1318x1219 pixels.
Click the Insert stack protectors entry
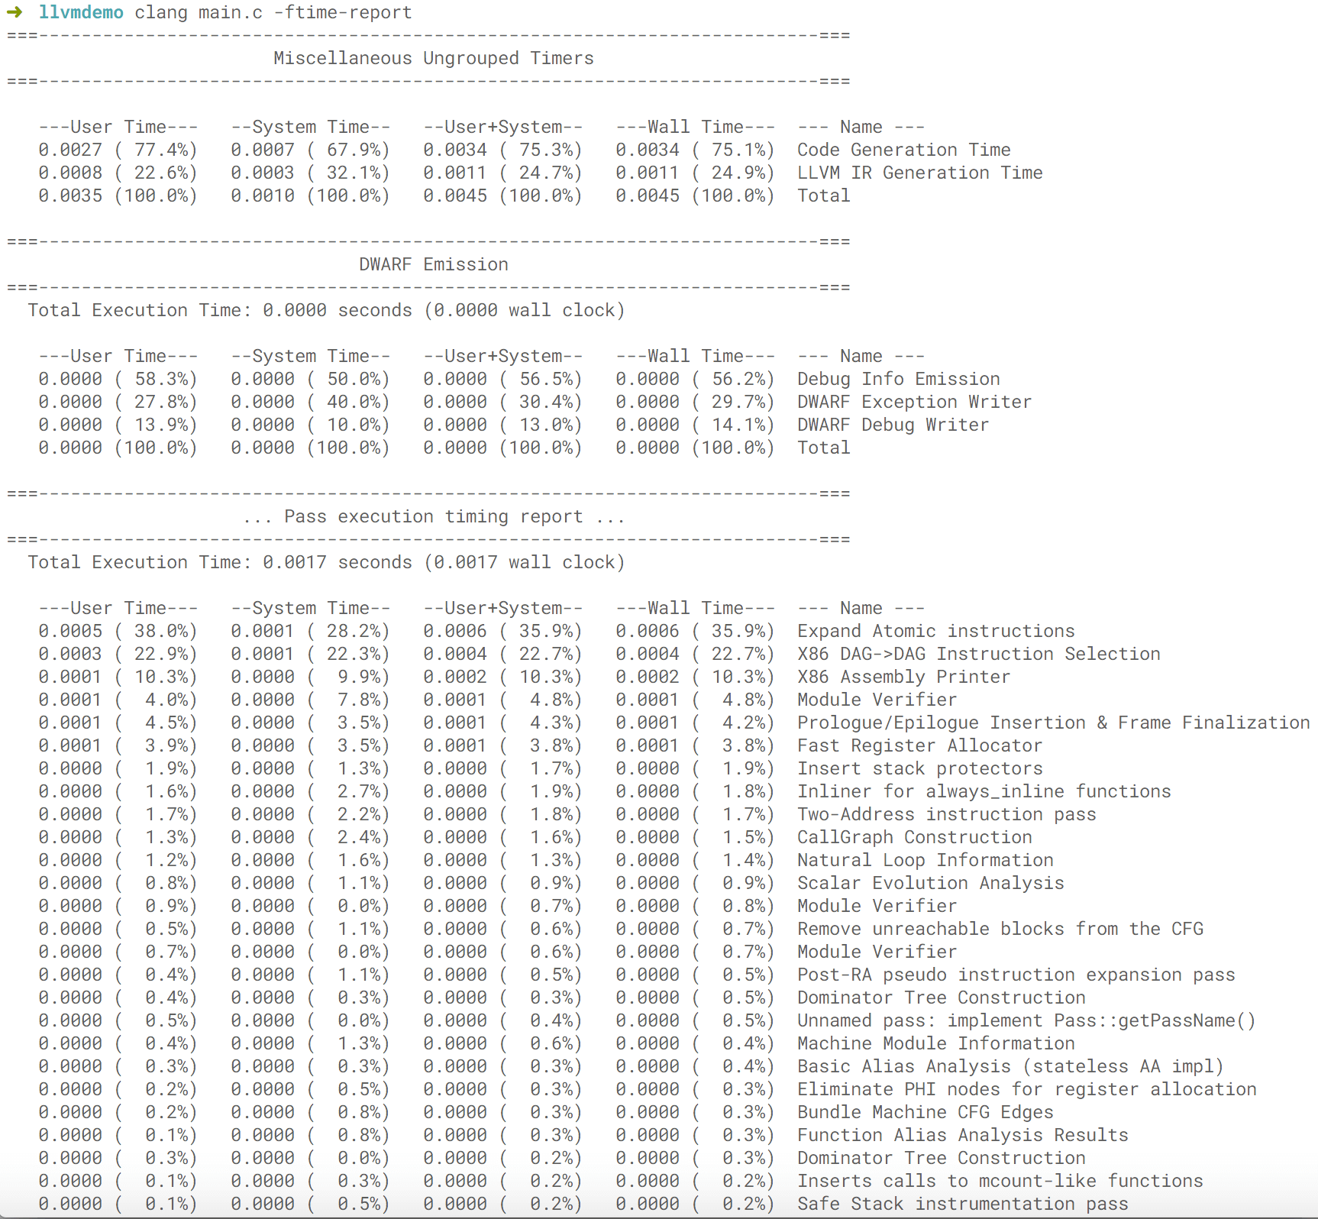pos(919,768)
